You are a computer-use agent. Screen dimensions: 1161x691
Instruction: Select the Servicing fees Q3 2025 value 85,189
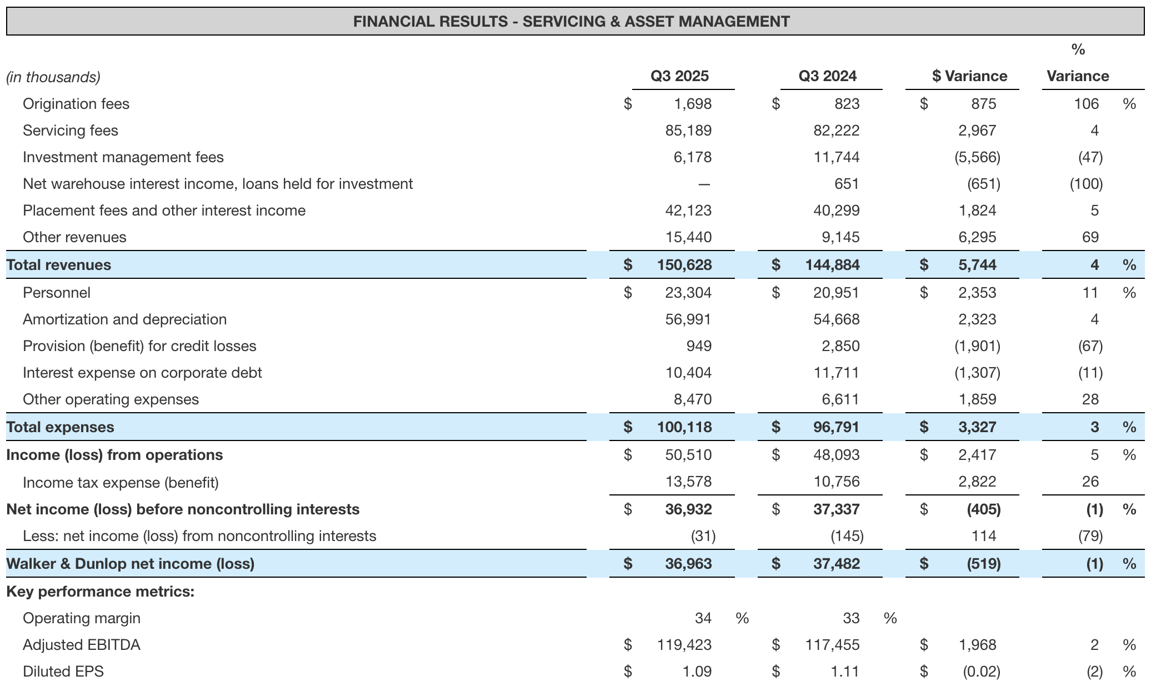688,131
